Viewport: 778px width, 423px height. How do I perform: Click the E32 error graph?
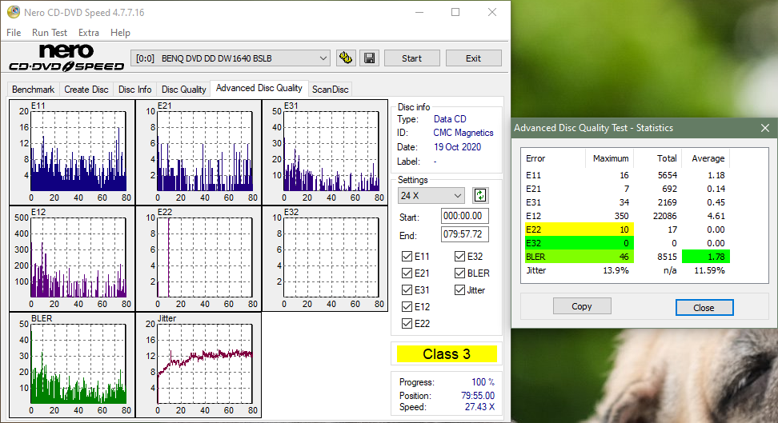[x=325, y=258]
